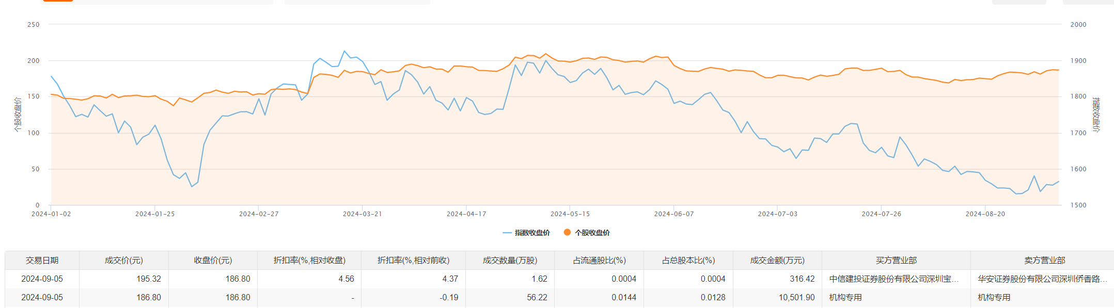Click the 交易日期 column header
This screenshot has width=1114, height=308.
tap(42, 261)
